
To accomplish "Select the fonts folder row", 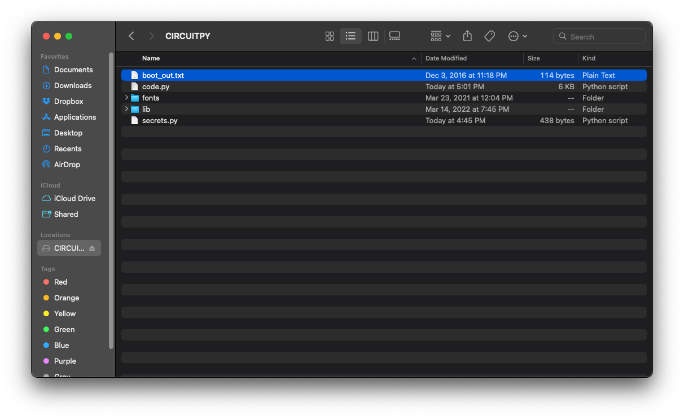I will point(384,98).
